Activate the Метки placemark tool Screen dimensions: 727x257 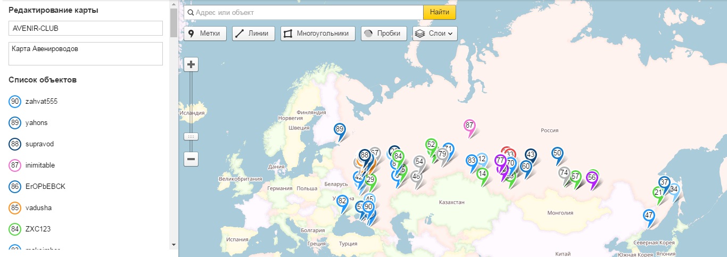click(x=205, y=34)
